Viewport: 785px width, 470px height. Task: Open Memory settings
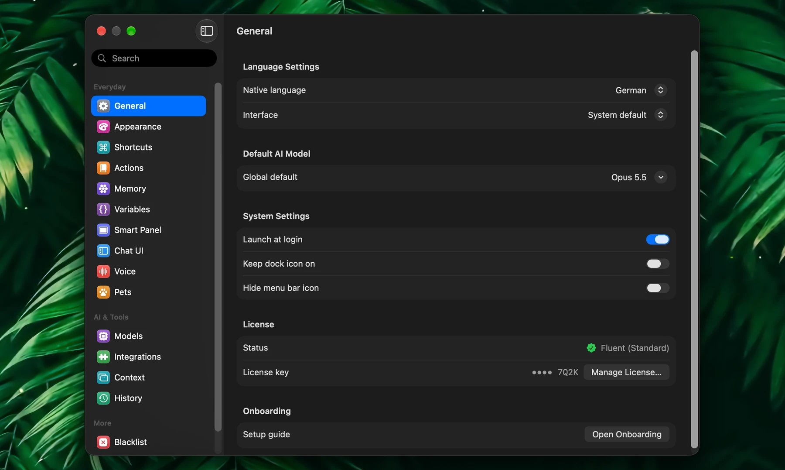pyautogui.click(x=149, y=189)
